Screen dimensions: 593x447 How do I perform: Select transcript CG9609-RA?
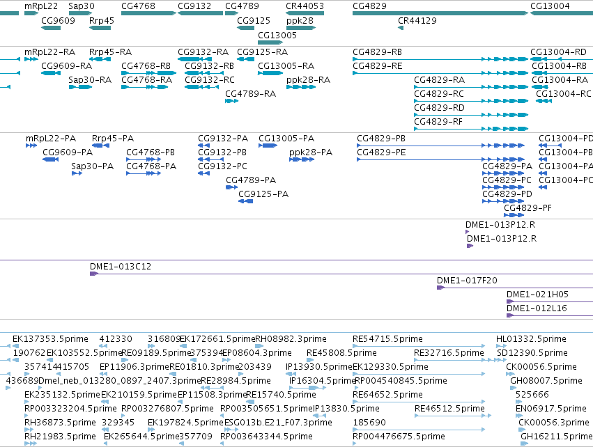(x=67, y=66)
